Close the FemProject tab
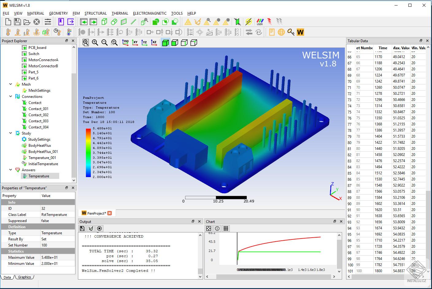This screenshot has height=289, width=432. point(110,213)
